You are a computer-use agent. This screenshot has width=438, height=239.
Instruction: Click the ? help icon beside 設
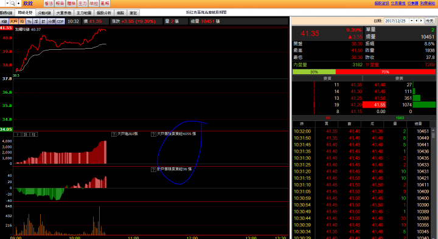coord(17,134)
